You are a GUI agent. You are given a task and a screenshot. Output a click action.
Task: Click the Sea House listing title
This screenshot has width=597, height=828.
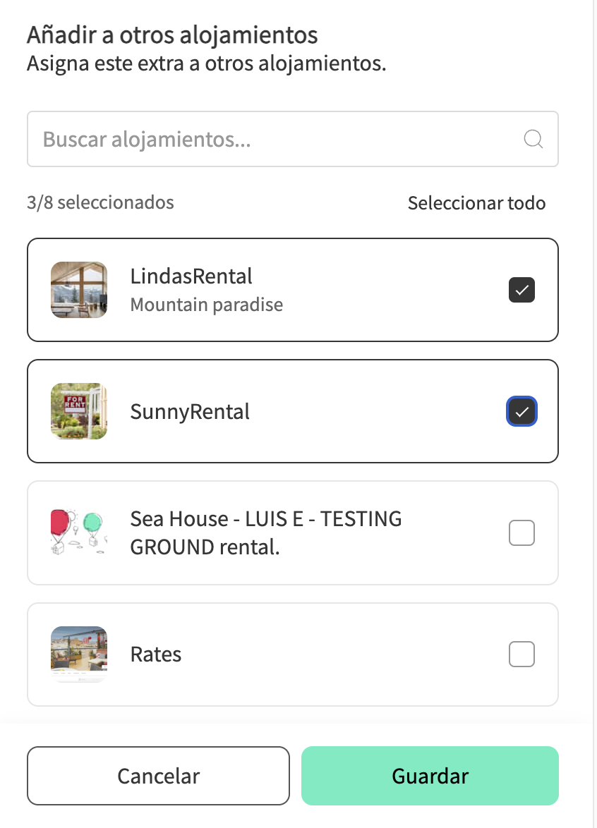(266, 532)
